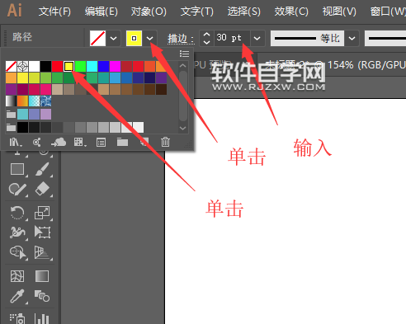
Task: Select the Perspective Grid tool
Action: 42,252
